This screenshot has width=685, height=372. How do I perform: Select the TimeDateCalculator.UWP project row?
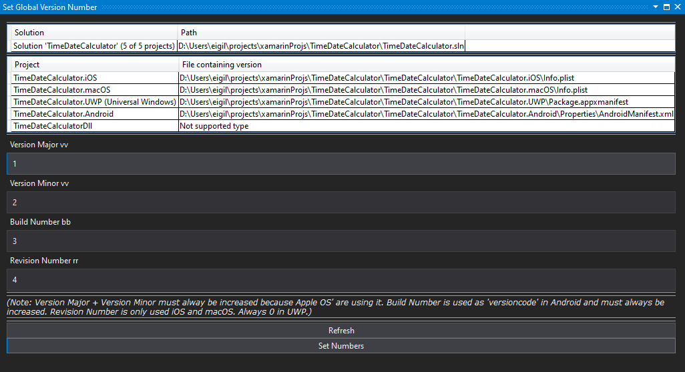[93, 102]
